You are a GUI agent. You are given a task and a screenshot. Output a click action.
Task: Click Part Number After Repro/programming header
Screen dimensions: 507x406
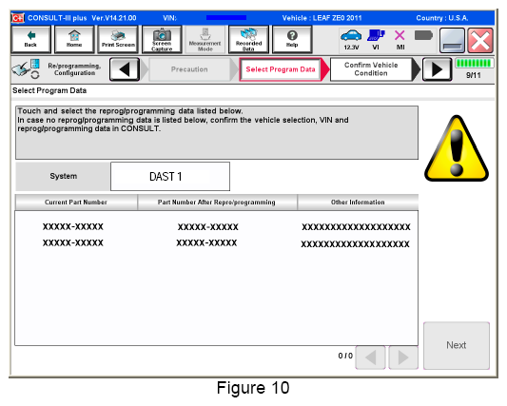tap(217, 203)
